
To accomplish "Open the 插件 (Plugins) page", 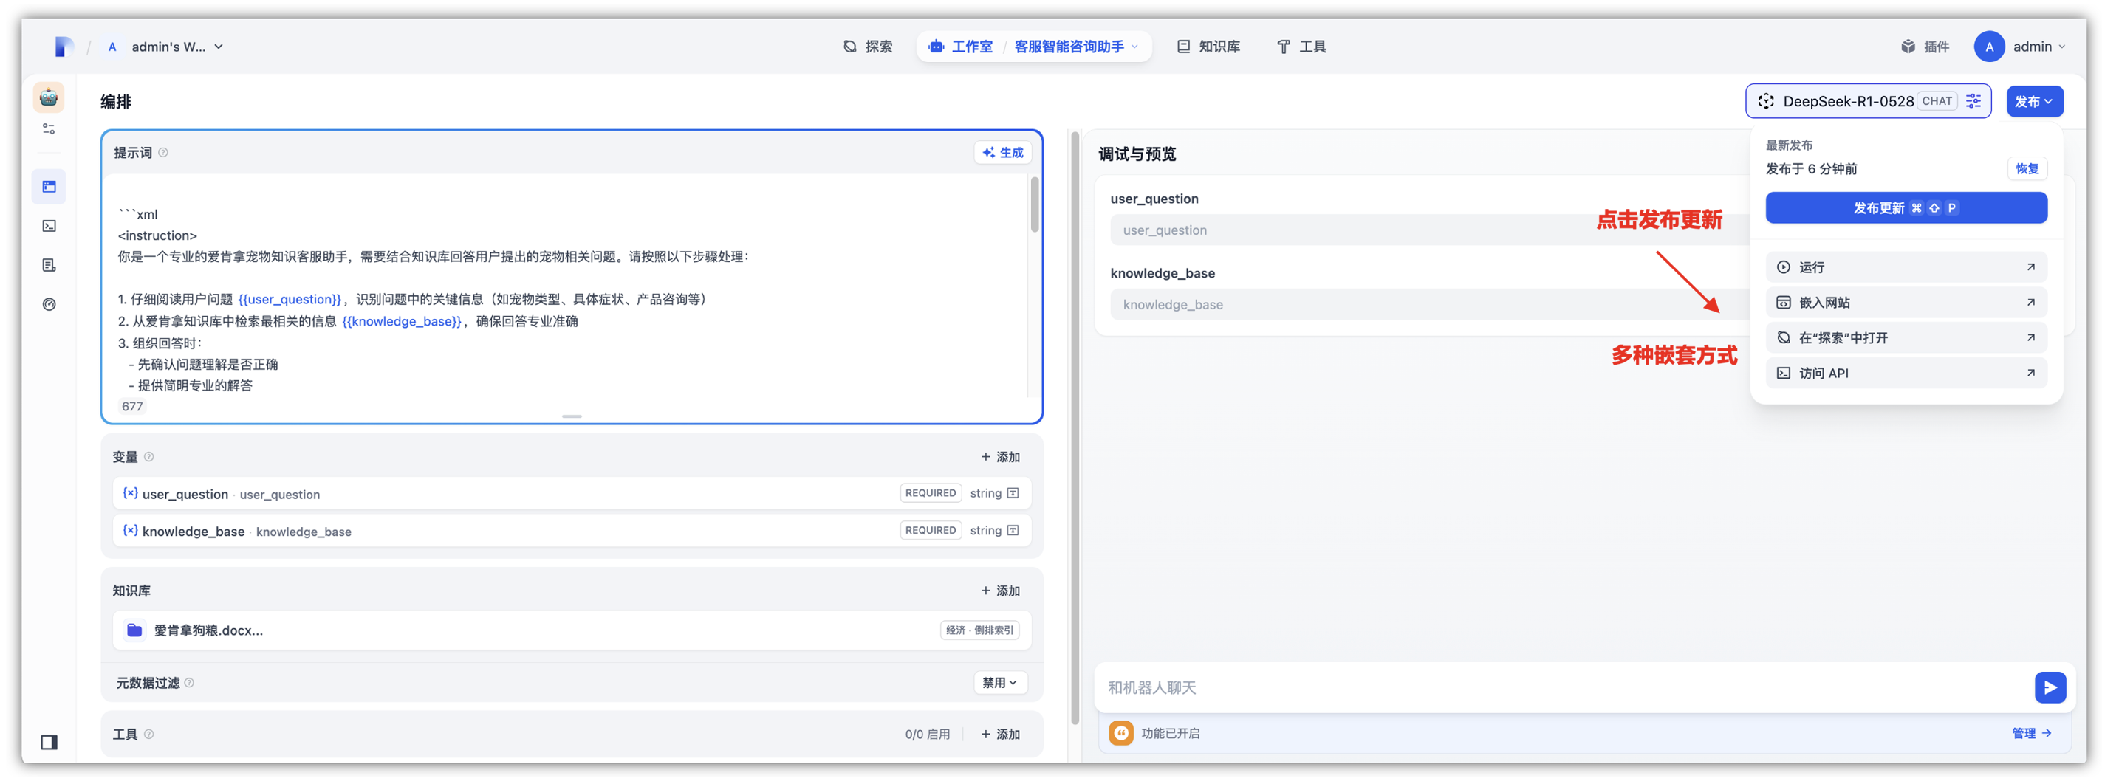I will click(x=1925, y=47).
